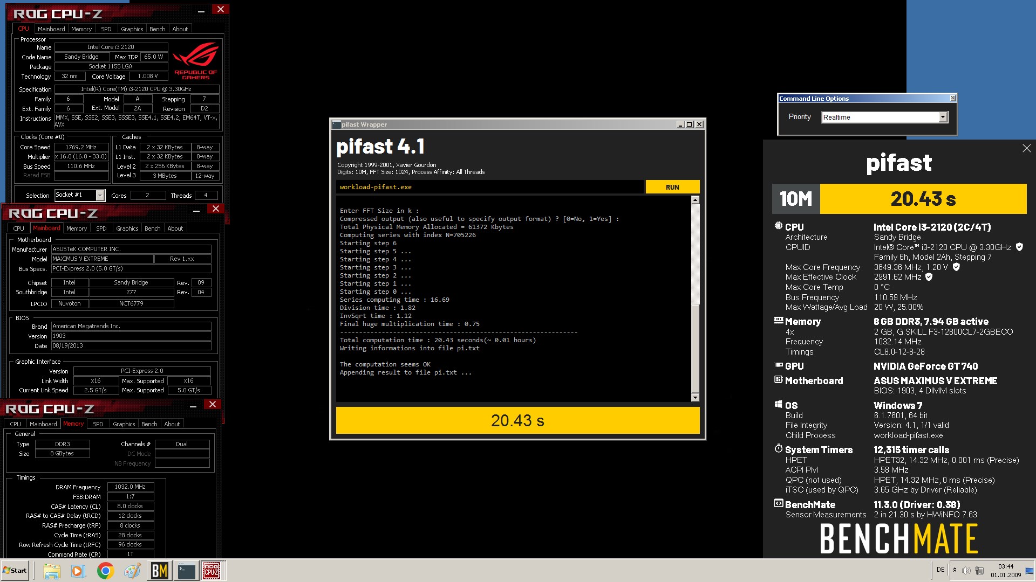The height and width of the screenshot is (582, 1036).
Task: Click the Start button
Action: click(15, 571)
